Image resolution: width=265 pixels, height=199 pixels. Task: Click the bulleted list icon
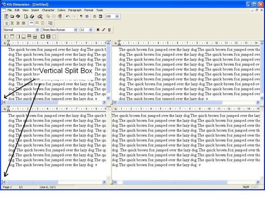click(x=51, y=23)
